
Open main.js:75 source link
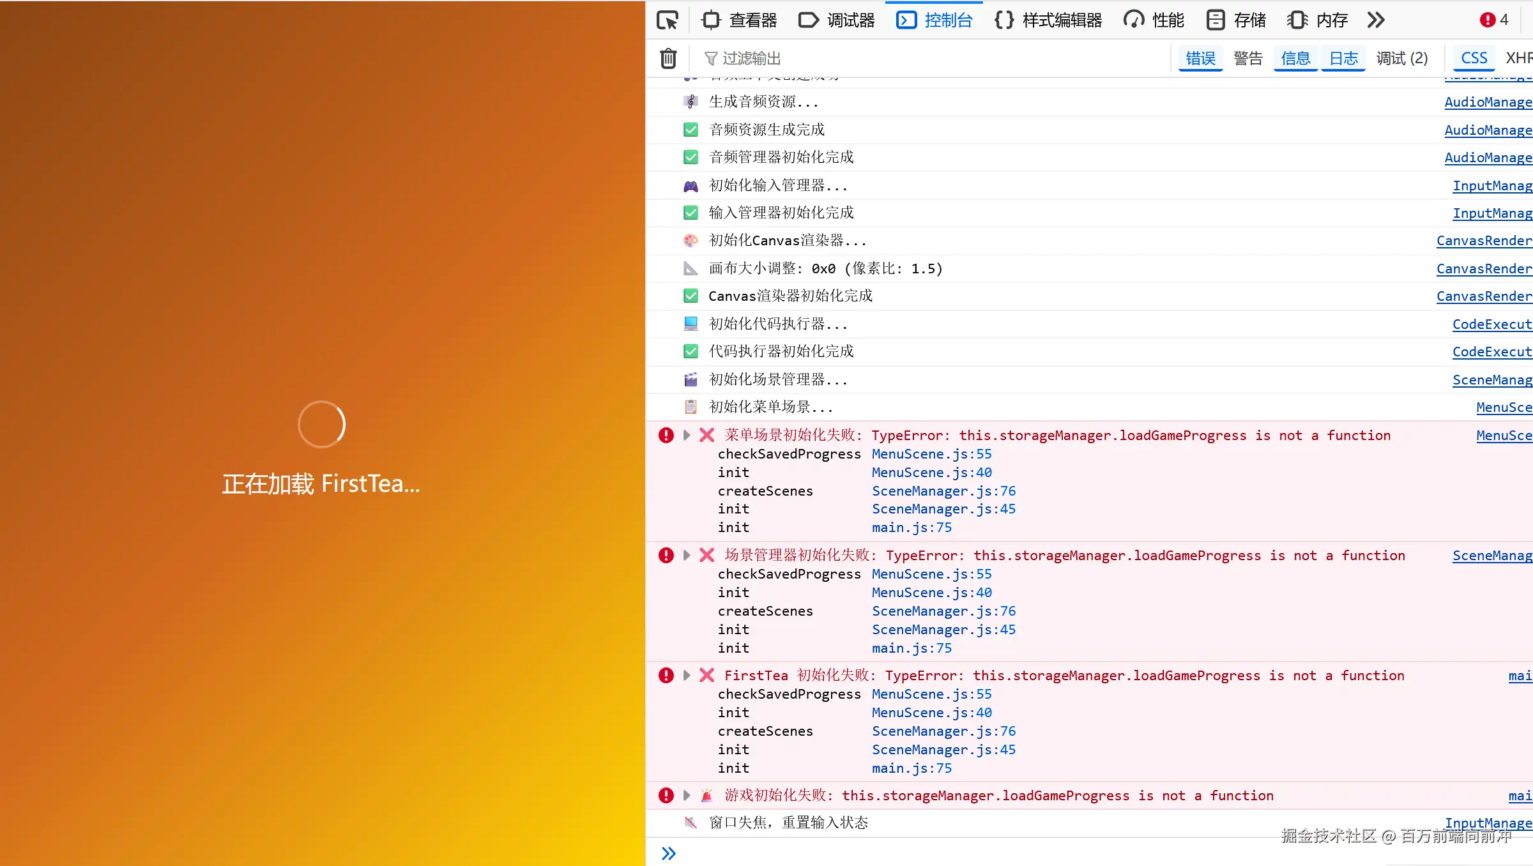click(x=911, y=527)
